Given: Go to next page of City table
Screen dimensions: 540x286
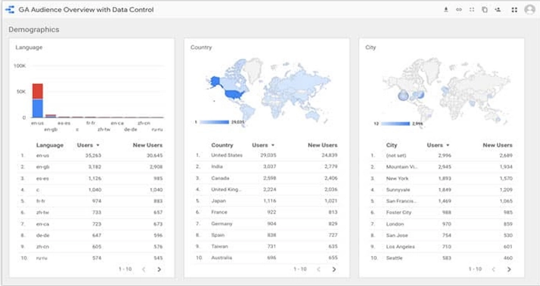Looking at the screenshot, I should point(509,269).
